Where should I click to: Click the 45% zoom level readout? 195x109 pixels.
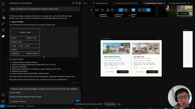tap(97, 10)
